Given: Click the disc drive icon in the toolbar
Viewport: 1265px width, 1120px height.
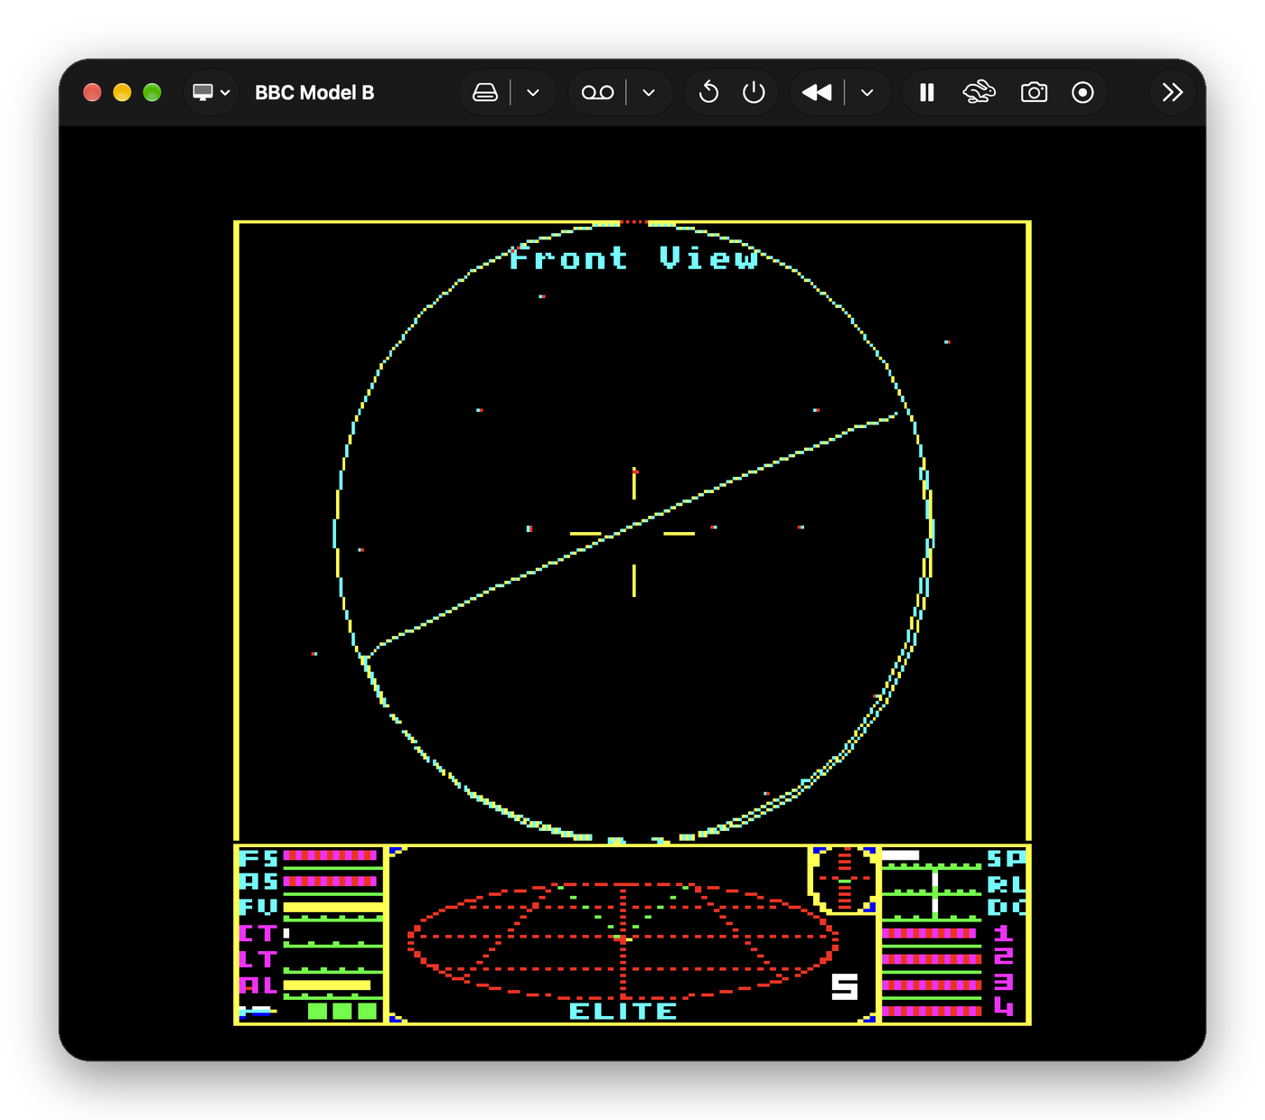Looking at the screenshot, I should pos(485,92).
